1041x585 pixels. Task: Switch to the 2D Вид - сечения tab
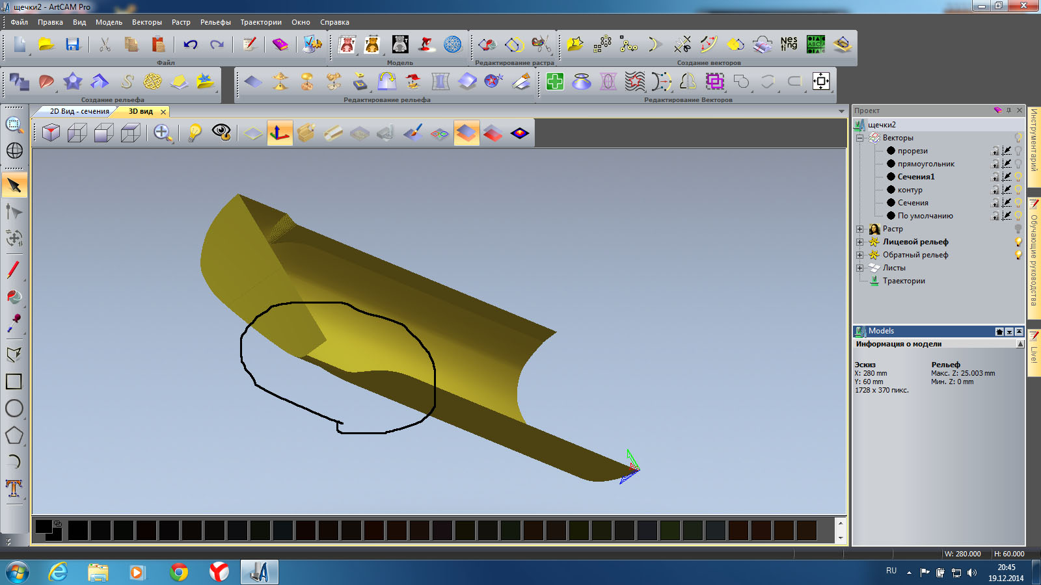click(x=79, y=111)
